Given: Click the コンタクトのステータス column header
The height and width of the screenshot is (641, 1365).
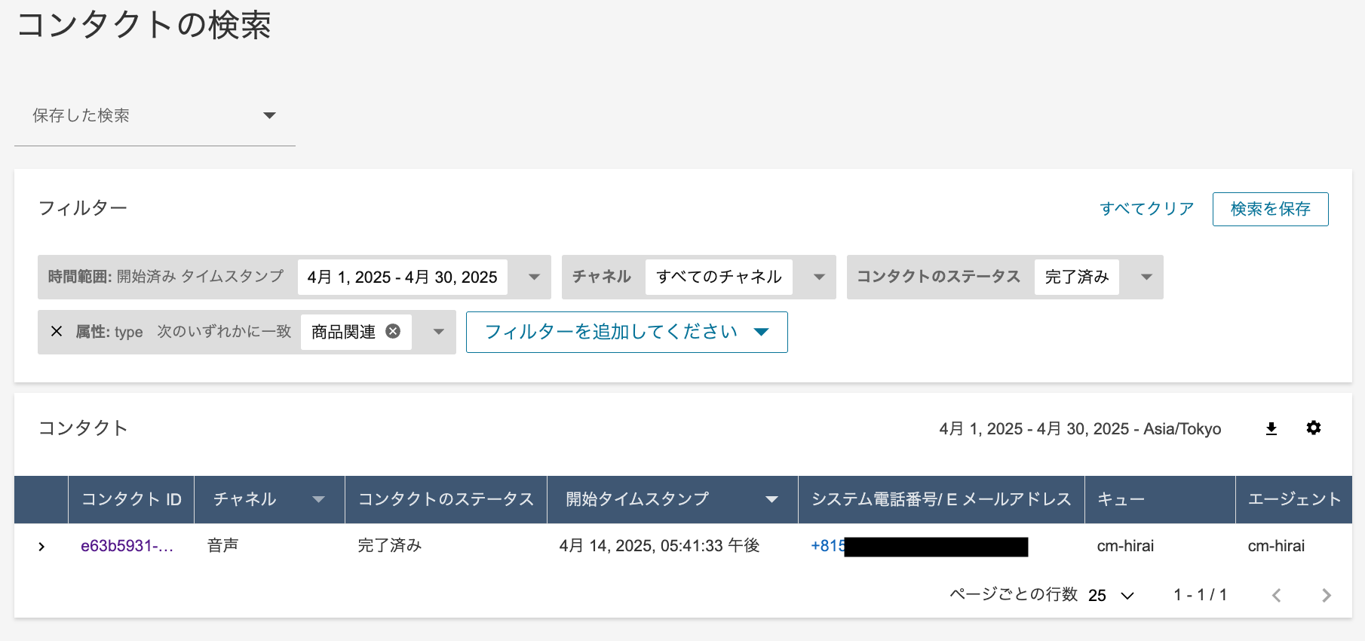Looking at the screenshot, I should point(446,499).
